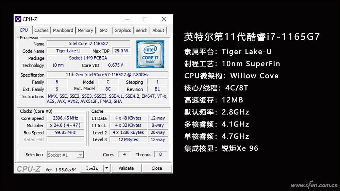Click the Model value C
340x191 pixels.
point(108,82)
